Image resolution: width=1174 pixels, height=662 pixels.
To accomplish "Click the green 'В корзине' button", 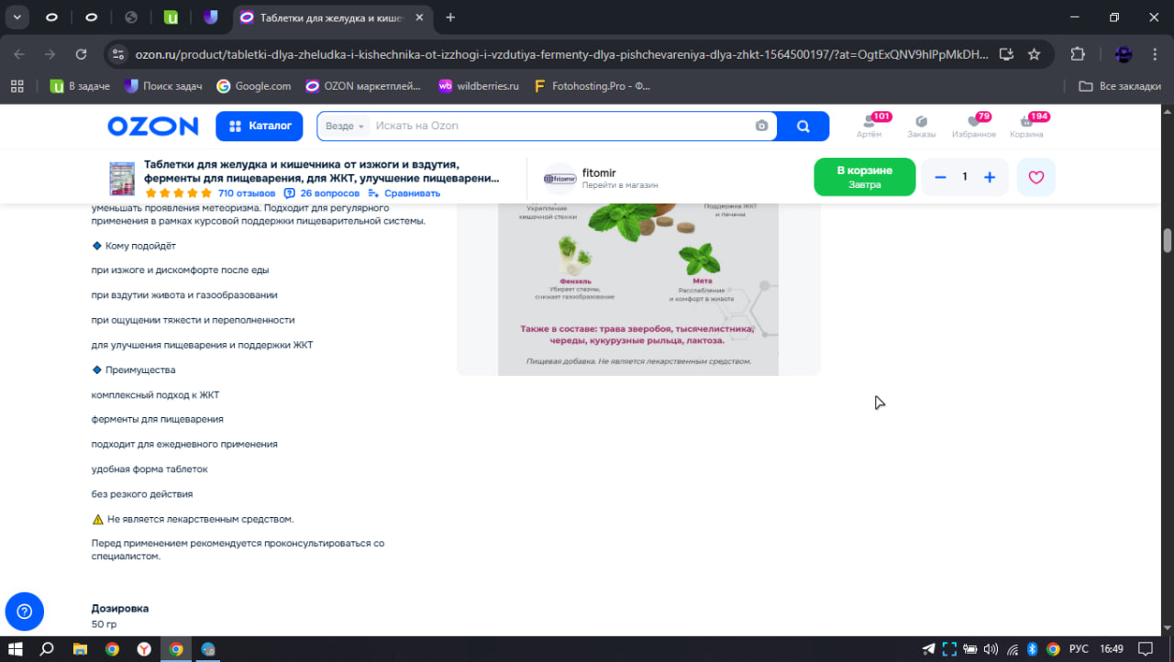I will coord(865,177).
